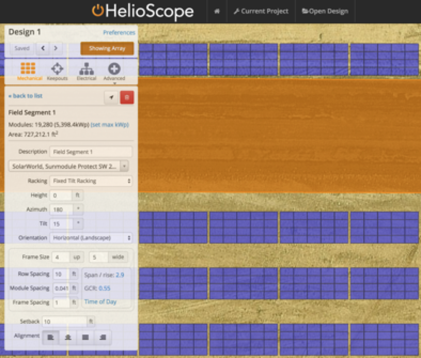Image resolution: width=421 pixels, height=358 pixels.
Task: Delete field segment with red trash button
Action: point(127,98)
